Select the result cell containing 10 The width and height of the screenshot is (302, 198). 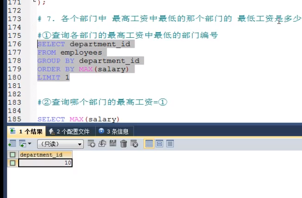45,163
